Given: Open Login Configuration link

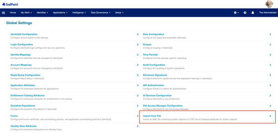Looking at the screenshot, I should click(22, 45).
